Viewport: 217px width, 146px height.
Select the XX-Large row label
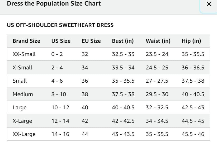(24, 134)
